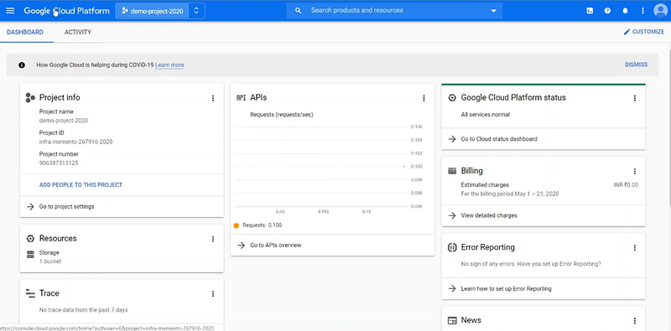The width and height of the screenshot is (671, 331).
Task: Click the Google Cloud Platform logo text
Action: tap(66, 11)
